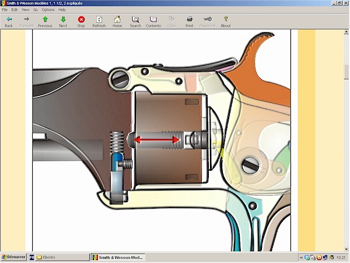Screen dimensions: 350x263
Task: Return to the Home page icon
Action: pos(117,20)
